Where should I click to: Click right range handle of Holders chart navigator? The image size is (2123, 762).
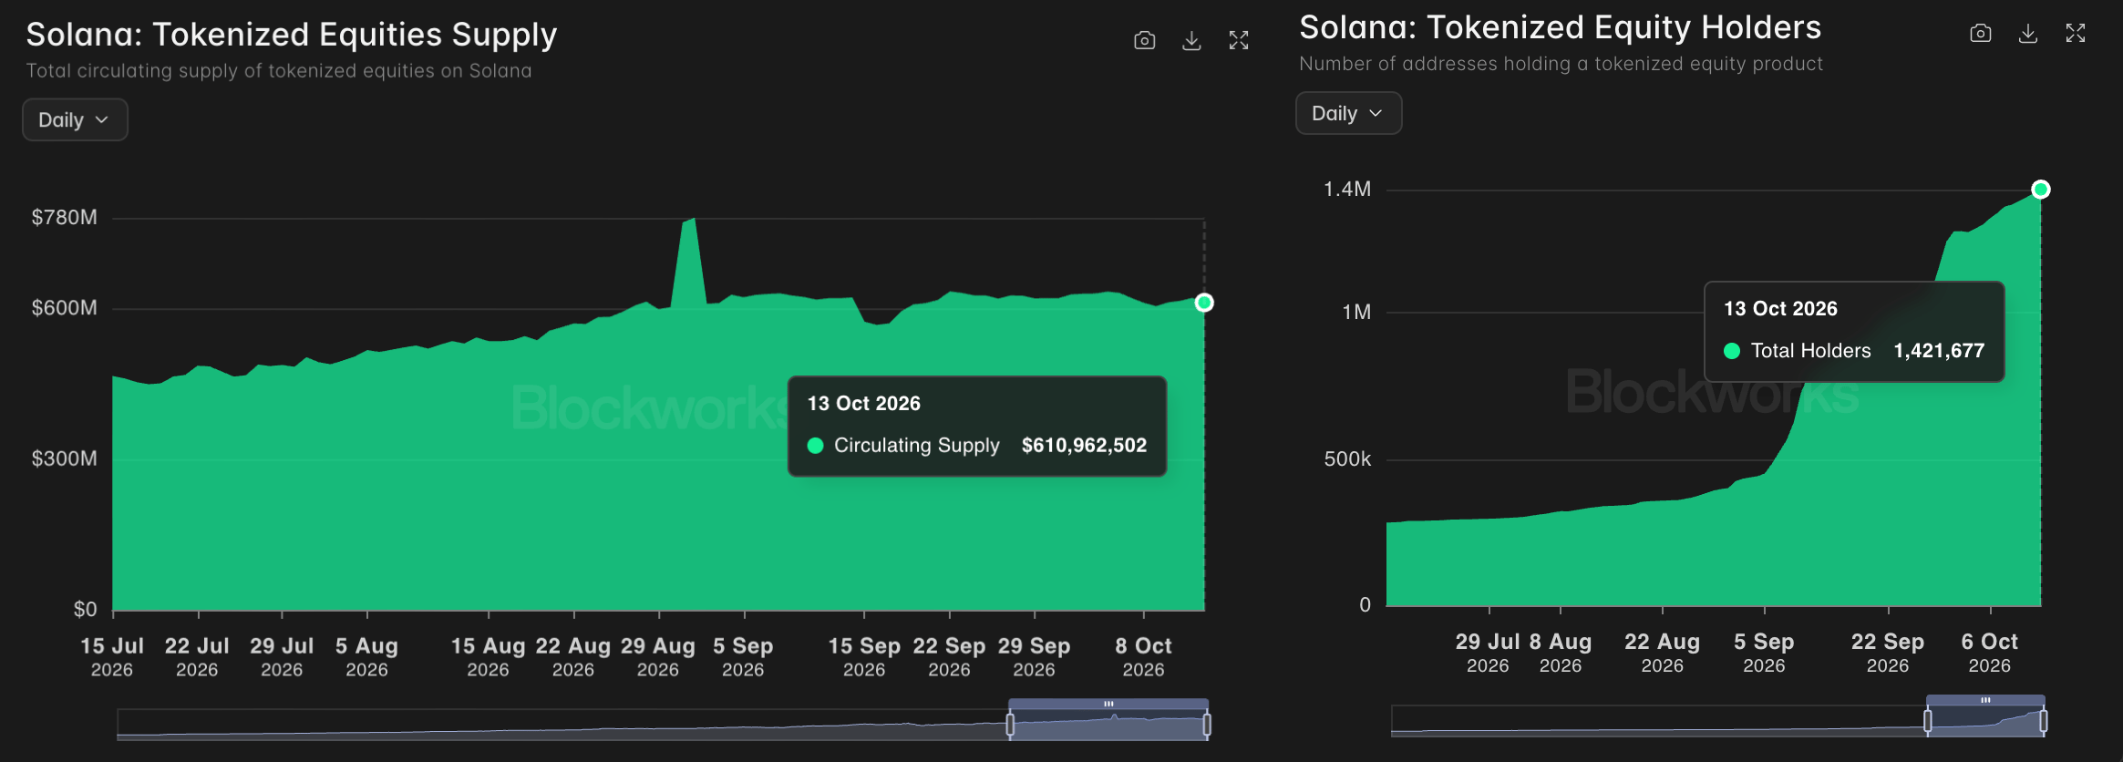pyautogui.click(x=2044, y=721)
